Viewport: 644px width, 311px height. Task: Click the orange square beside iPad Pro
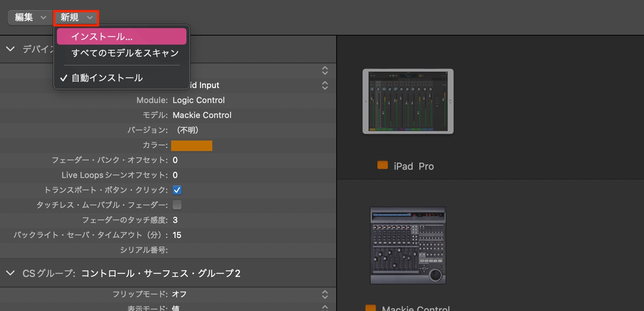(x=383, y=165)
